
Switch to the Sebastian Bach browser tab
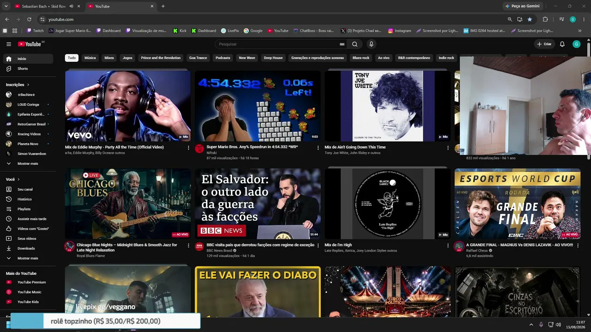tap(44, 6)
